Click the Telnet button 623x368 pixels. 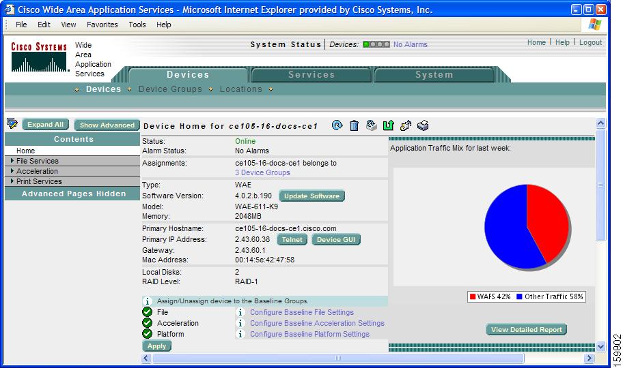[292, 239]
